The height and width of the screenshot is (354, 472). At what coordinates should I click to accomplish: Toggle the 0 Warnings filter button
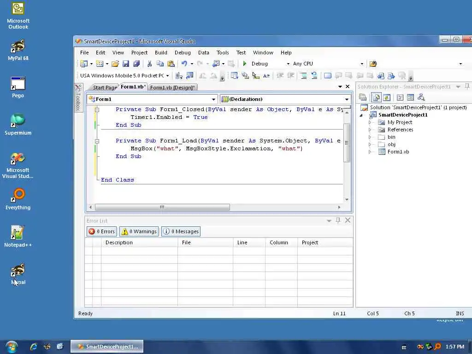click(139, 231)
